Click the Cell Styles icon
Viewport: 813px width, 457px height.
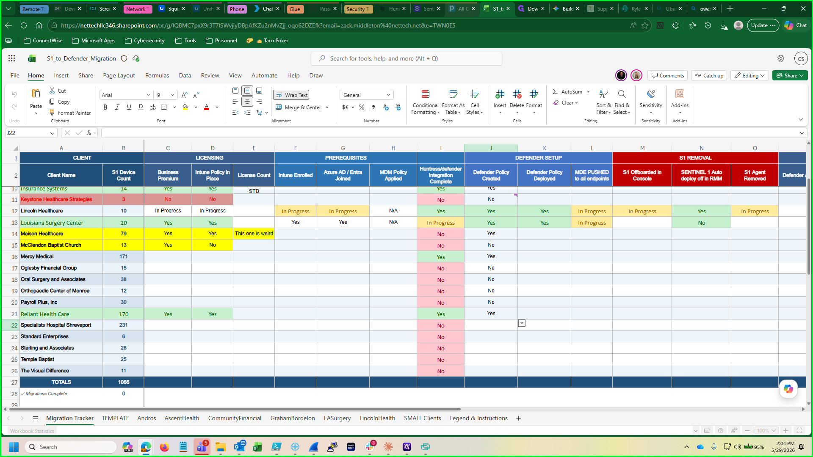click(x=475, y=94)
